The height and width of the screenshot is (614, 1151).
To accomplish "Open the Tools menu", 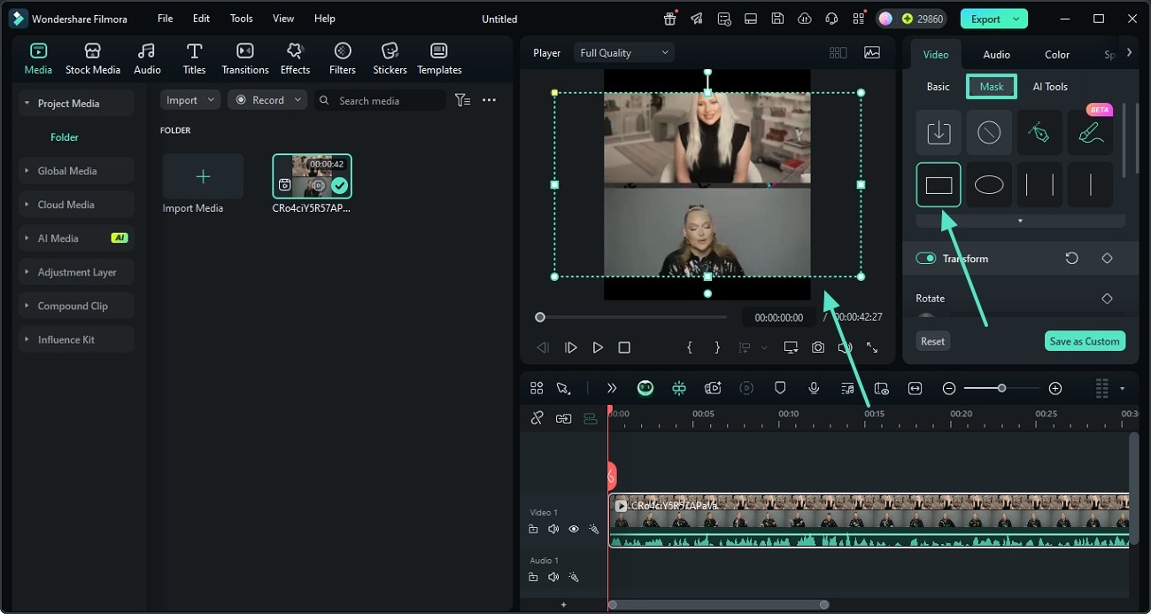I will coord(241,19).
